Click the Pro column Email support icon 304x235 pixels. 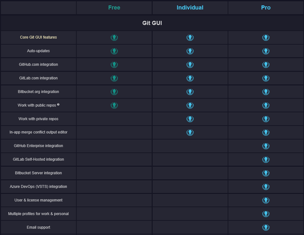click(x=266, y=227)
